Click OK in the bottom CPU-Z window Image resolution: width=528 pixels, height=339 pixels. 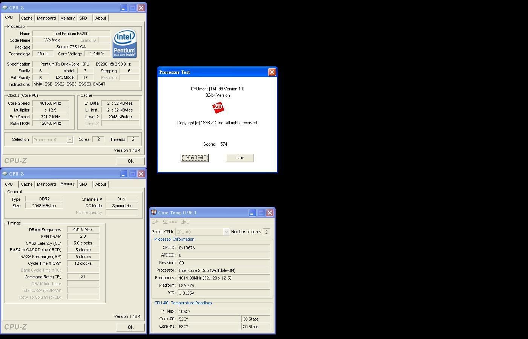[130, 327]
